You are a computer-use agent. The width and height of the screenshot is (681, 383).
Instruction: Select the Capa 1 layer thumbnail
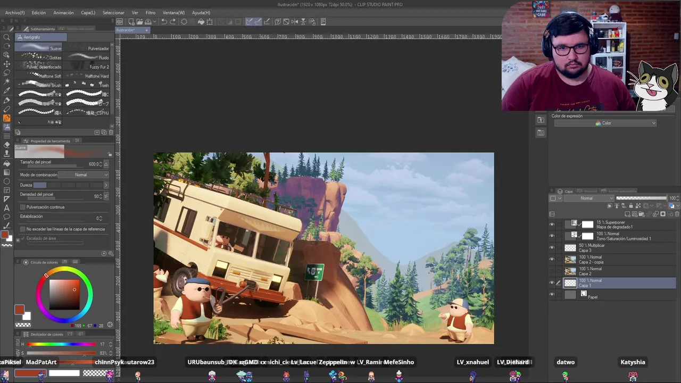(570, 283)
